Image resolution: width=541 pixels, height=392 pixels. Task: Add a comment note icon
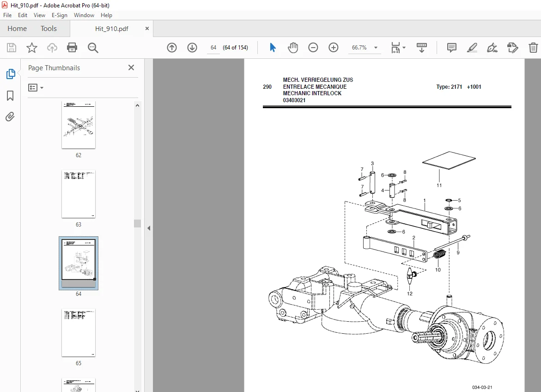pyautogui.click(x=452, y=48)
